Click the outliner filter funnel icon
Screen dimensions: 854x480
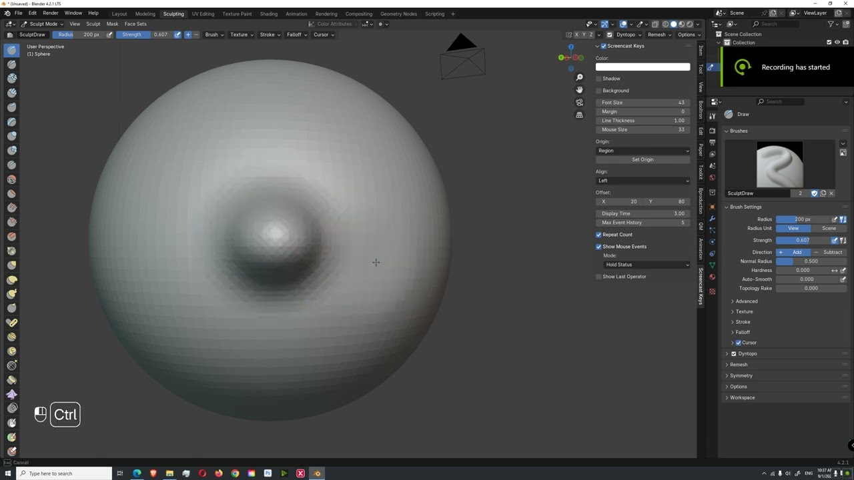tap(831, 24)
